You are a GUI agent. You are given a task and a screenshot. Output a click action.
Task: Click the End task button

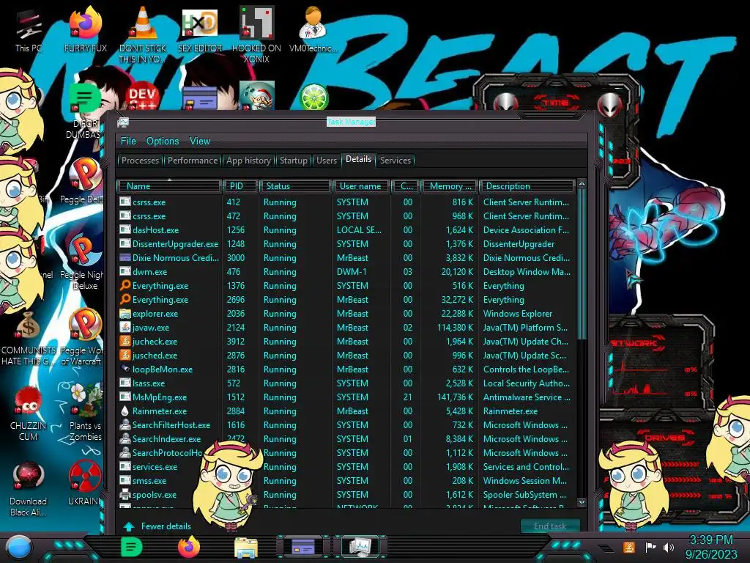click(x=550, y=526)
